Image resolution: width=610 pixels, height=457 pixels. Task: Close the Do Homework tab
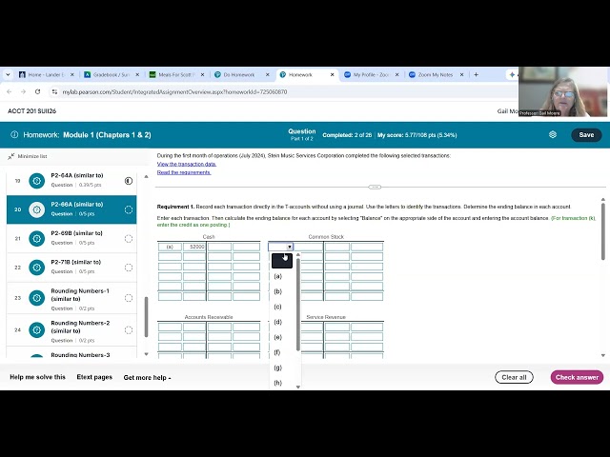(267, 74)
